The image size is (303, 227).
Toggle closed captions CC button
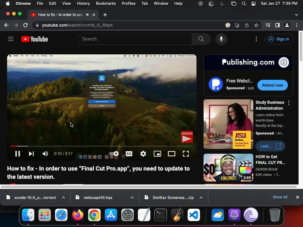[129, 154]
